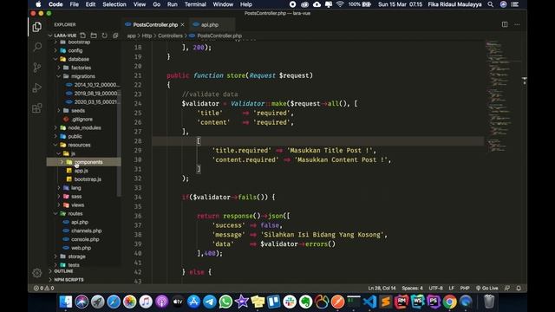The image size is (555, 312).
Task: Open the Run and Debug view
Action: point(36,88)
